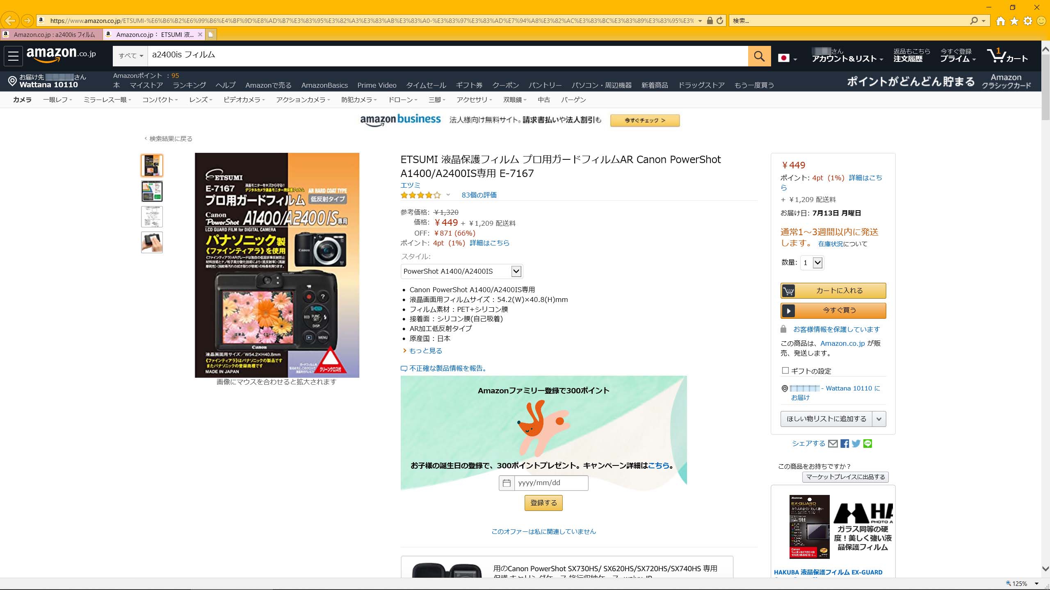Click the orange Amazon search button
Image resolution: width=1050 pixels, height=590 pixels.
point(759,56)
